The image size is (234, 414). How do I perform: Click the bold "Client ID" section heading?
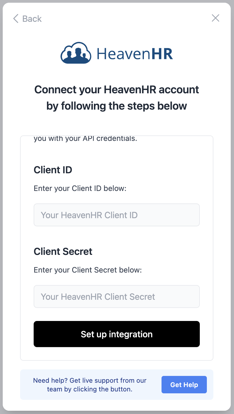(x=53, y=170)
